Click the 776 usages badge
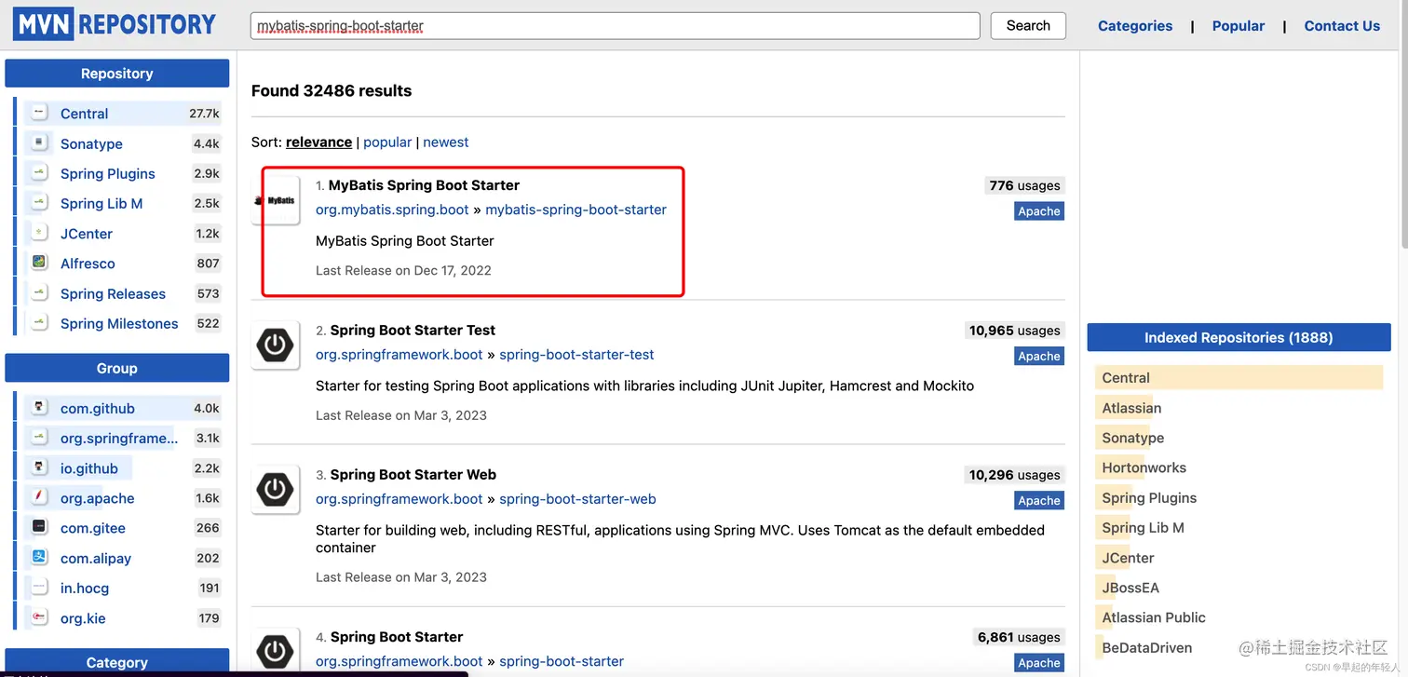The width and height of the screenshot is (1408, 677). (1024, 185)
